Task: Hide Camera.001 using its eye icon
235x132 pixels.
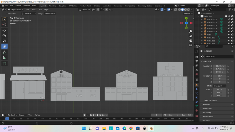Action: [229, 19]
